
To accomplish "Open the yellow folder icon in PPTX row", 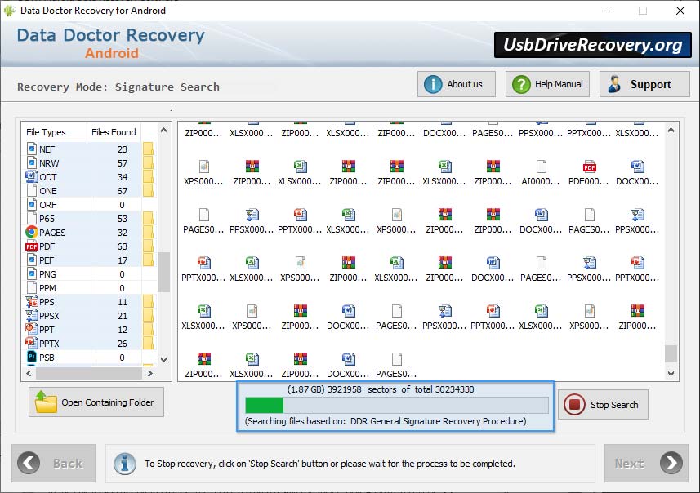I will (x=148, y=343).
